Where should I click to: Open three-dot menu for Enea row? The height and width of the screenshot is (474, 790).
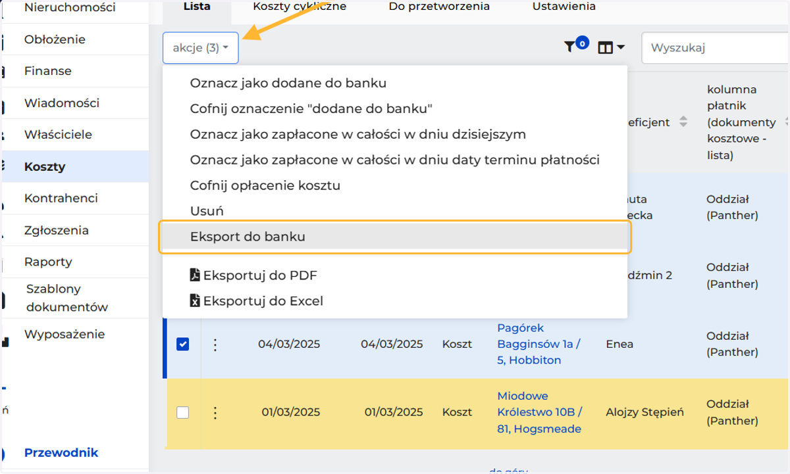pos(215,344)
